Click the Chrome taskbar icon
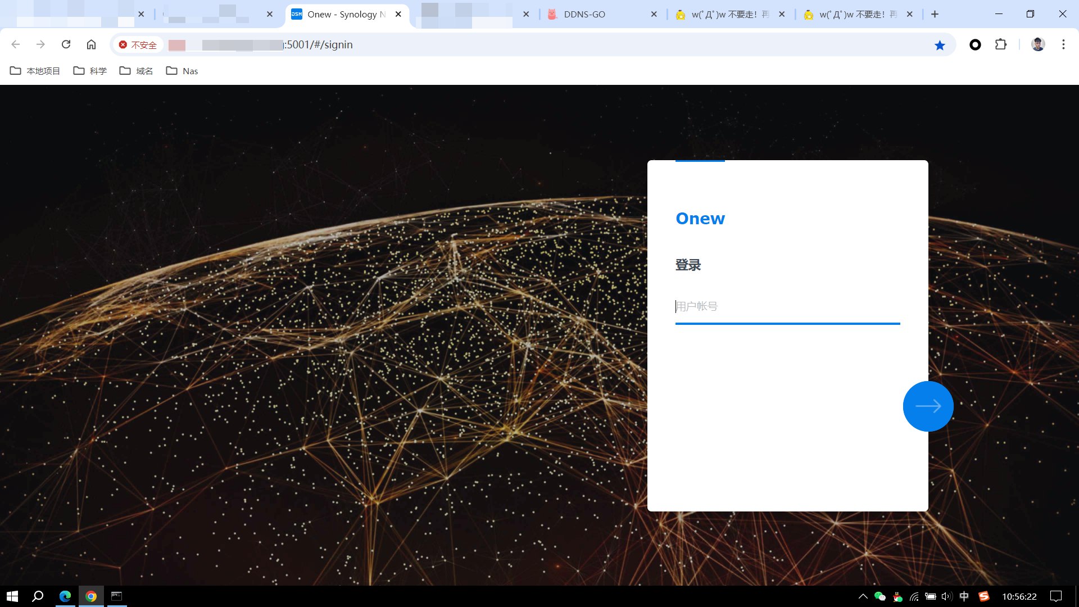The width and height of the screenshot is (1079, 607). (91, 596)
